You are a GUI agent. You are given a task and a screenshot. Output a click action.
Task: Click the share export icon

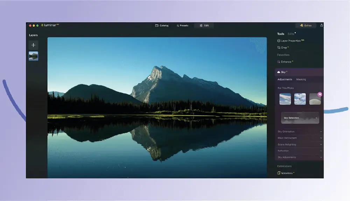321,26
